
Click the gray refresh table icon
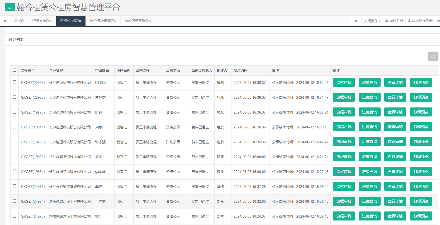433,57
